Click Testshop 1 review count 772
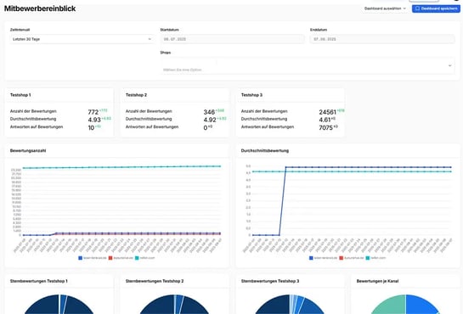Image resolution: width=463 pixels, height=314 pixels. (93, 112)
